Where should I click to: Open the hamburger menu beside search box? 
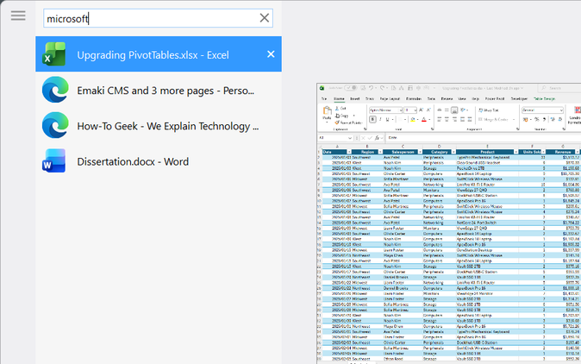(x=18, y=16)
